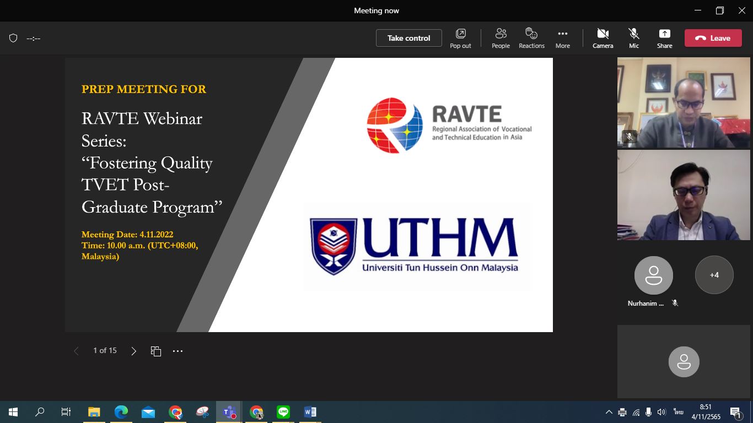Pop out the shared content

(460, 38)
